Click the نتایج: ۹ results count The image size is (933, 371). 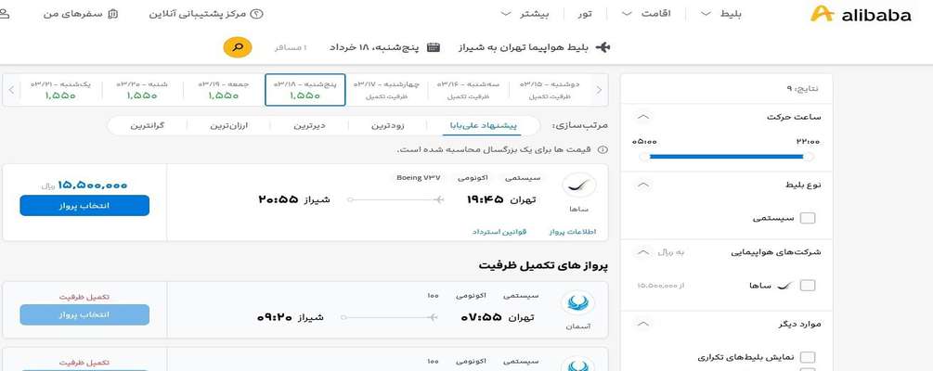point(803,89)
